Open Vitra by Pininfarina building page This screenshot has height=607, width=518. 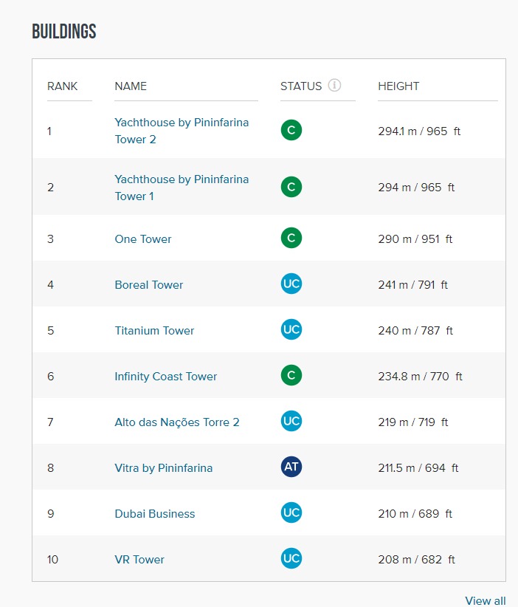[x=164, y=468]
